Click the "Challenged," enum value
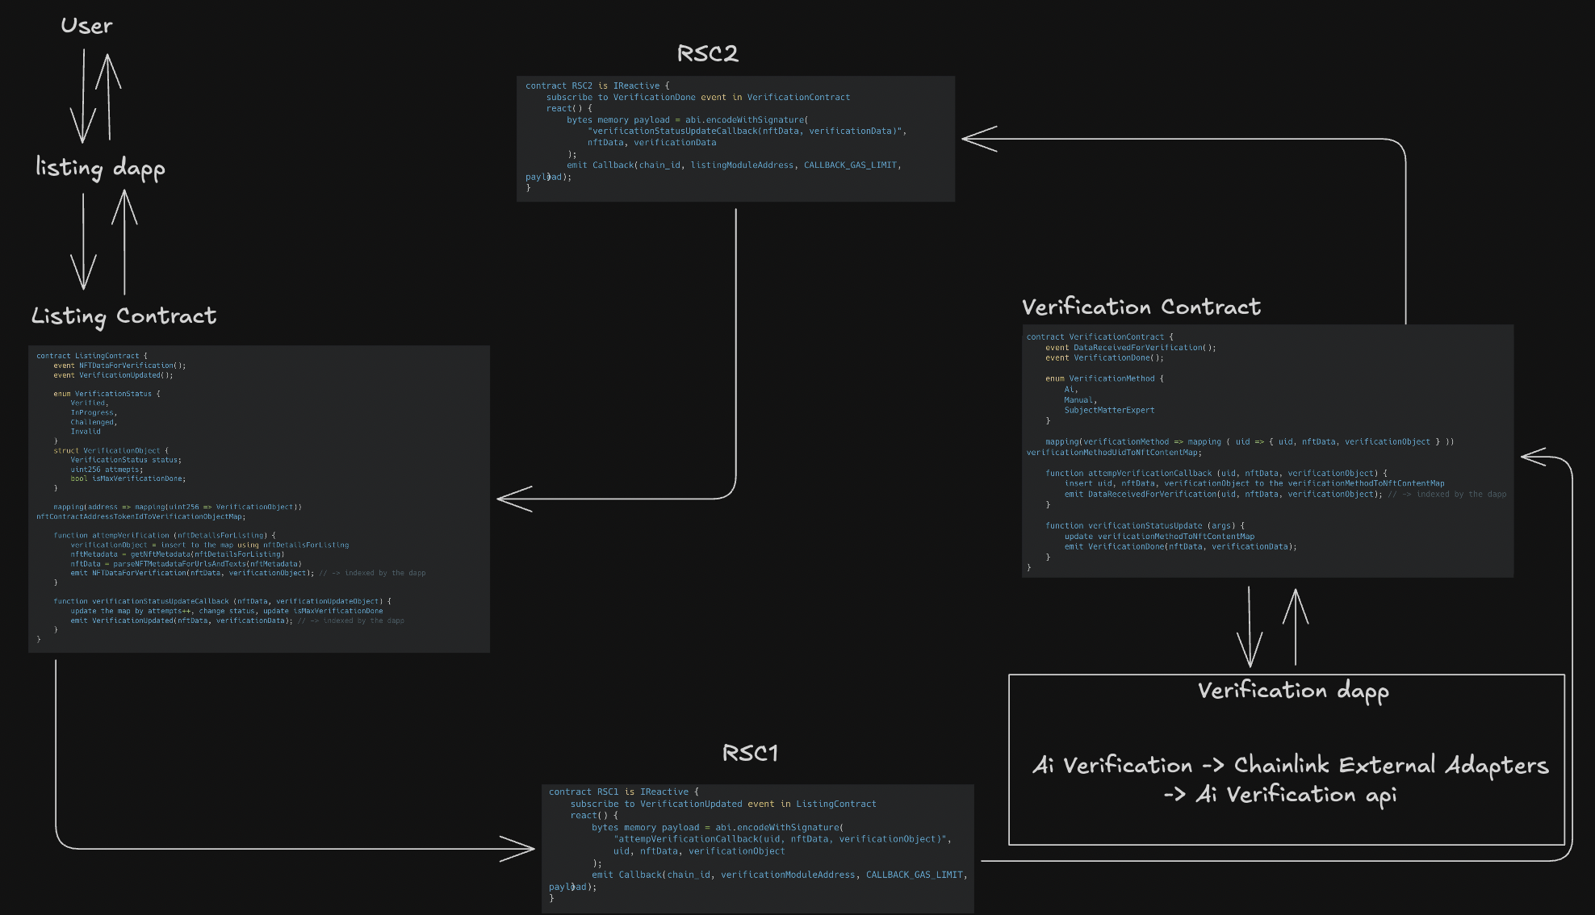Viewport: 1595px width, 915px height. click(94, 422)
